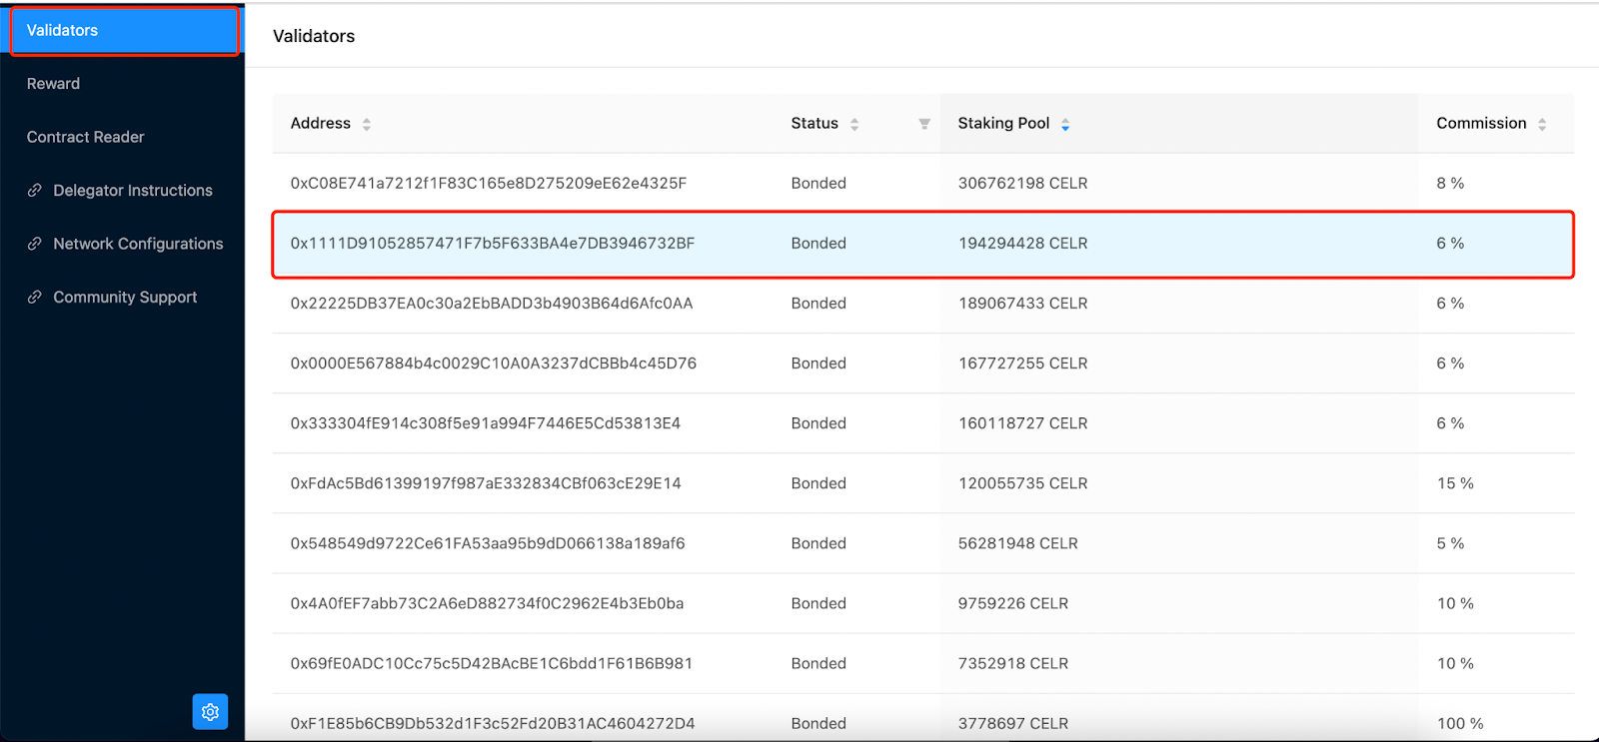Select validator 0x333304fE914c308f5e91a994F7446E5Cd53813E4
The height and width of the screenshot is (742, 1599).
[x=486, y=422]
